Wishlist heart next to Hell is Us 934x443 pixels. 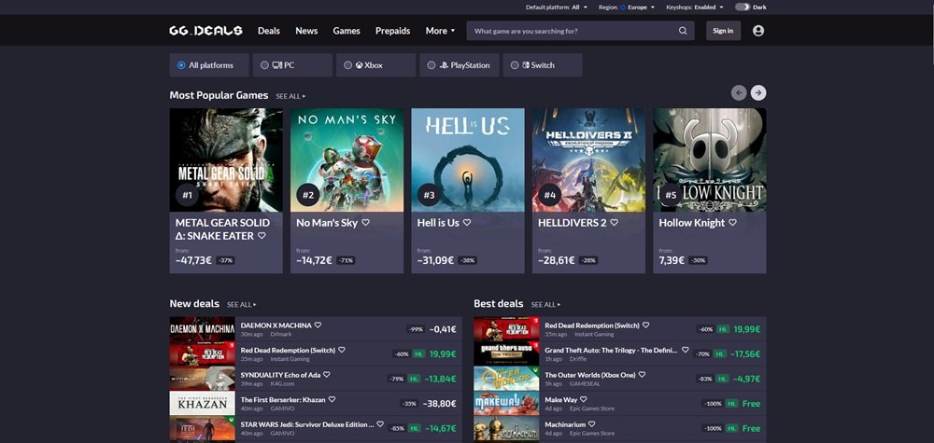pos(467,222)
